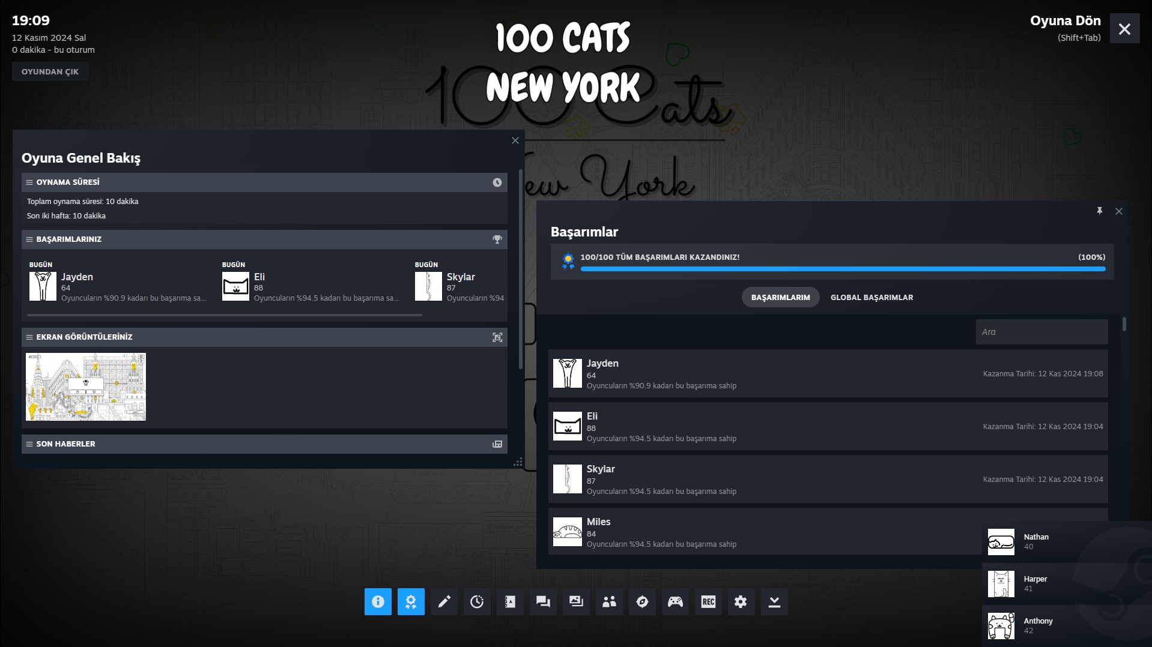Click the ribbon badge icon on progress bar
The image size is (1152, 647).
[568, 261]
